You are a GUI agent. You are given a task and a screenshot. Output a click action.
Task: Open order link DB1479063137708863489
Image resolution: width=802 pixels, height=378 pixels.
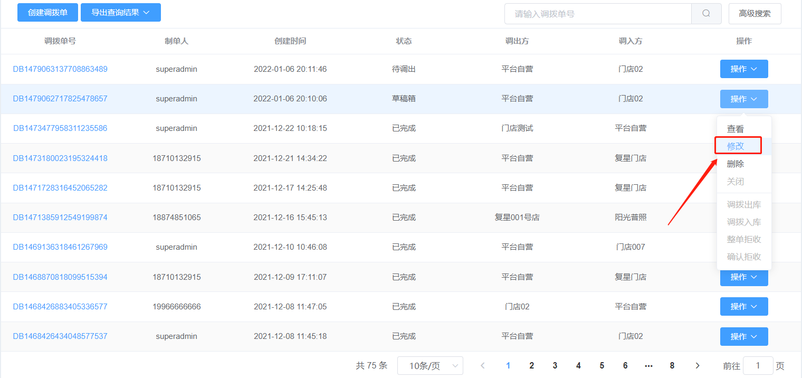click(x=60, y=69)
